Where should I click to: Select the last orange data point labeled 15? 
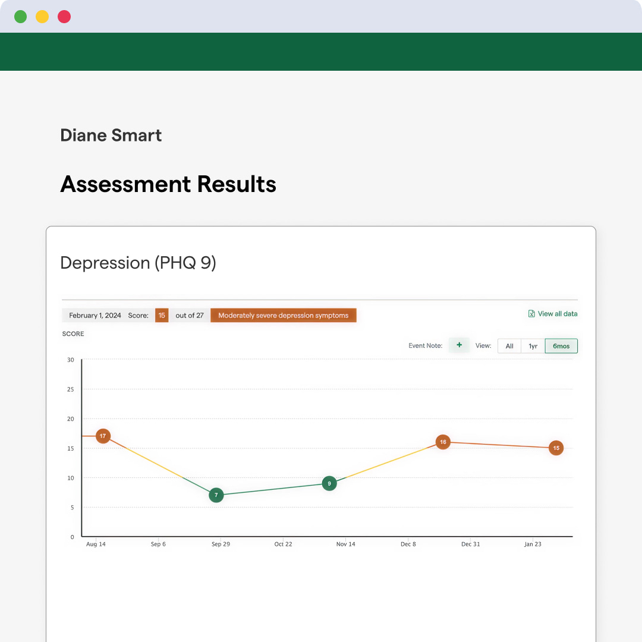click(x=556, y=448)
